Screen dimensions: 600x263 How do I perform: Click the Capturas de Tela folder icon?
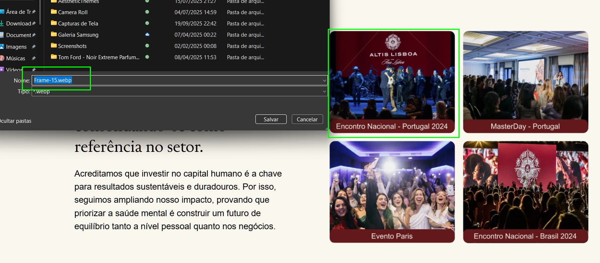coord(54,23)
